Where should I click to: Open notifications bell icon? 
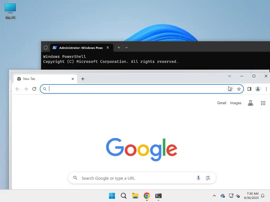(x=263, y=196)
